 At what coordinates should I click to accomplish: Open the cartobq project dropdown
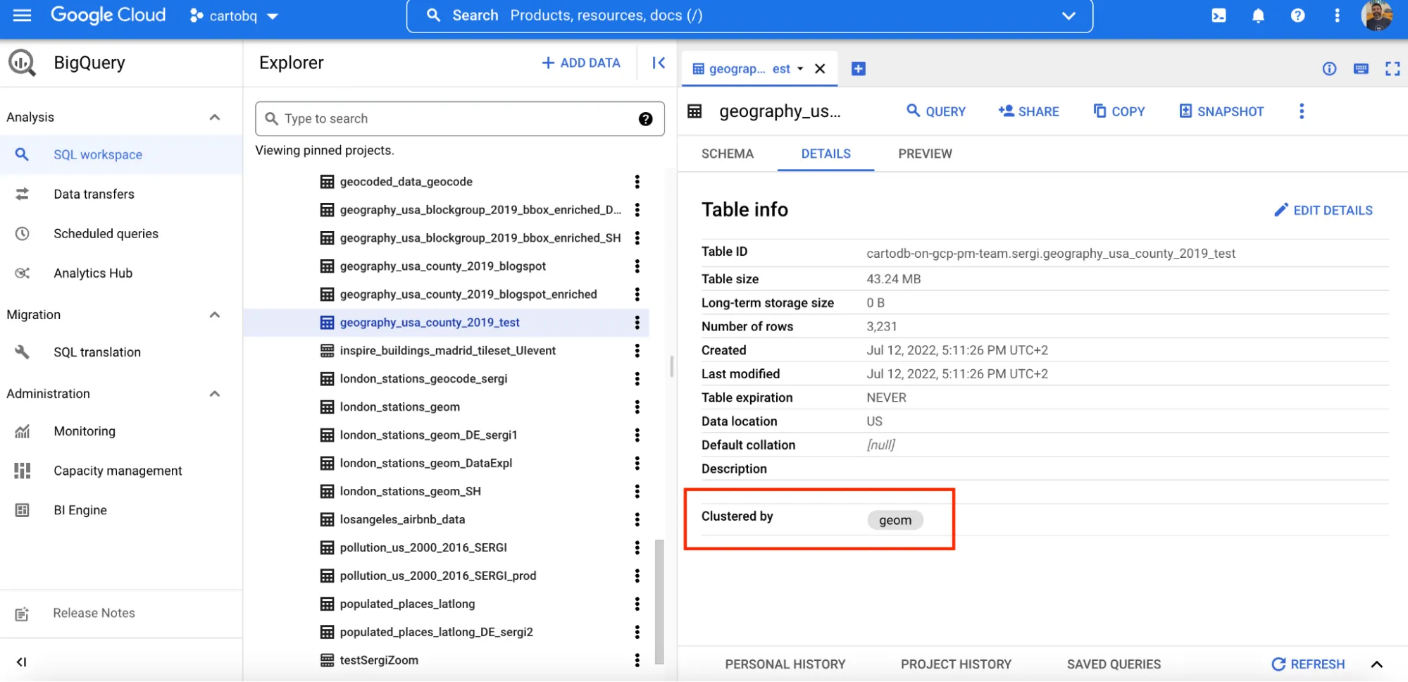234,15
